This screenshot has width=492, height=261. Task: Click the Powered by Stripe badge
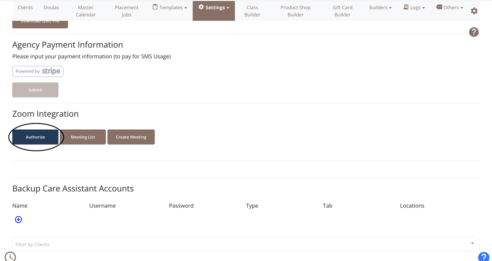(38, 71)
